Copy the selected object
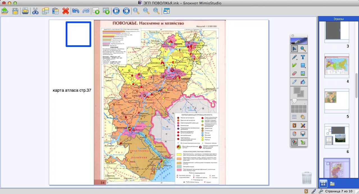The height and width of the screenshot is (194, 359). 45,11
